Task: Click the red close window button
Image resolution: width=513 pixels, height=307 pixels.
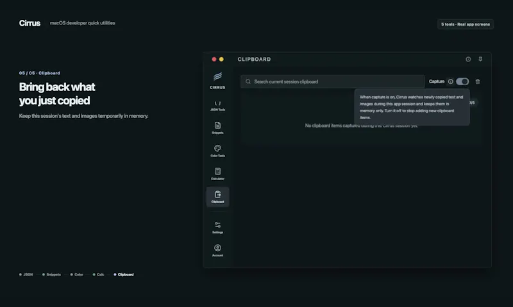Action: point(214,59)
